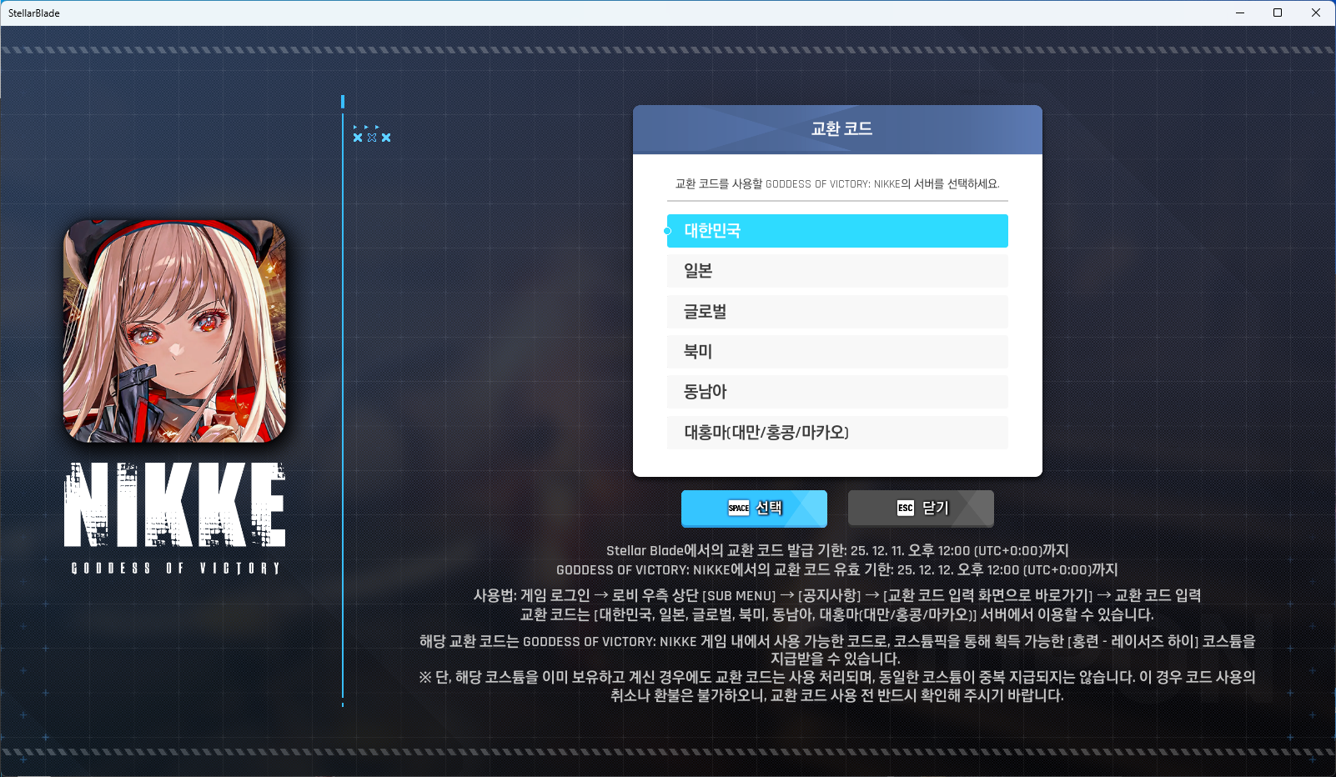Click the ESC key icon on 닫기
This screenshot has height=777, width=1336.
click(x=906, y=508)
